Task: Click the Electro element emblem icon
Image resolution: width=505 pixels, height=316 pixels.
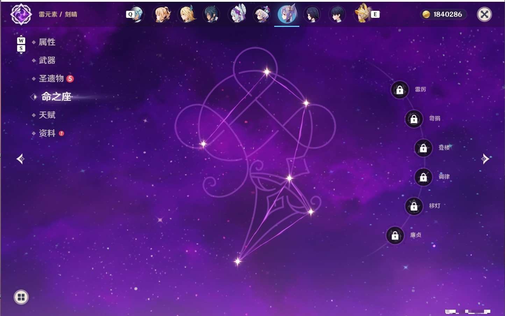Action: 21,14
